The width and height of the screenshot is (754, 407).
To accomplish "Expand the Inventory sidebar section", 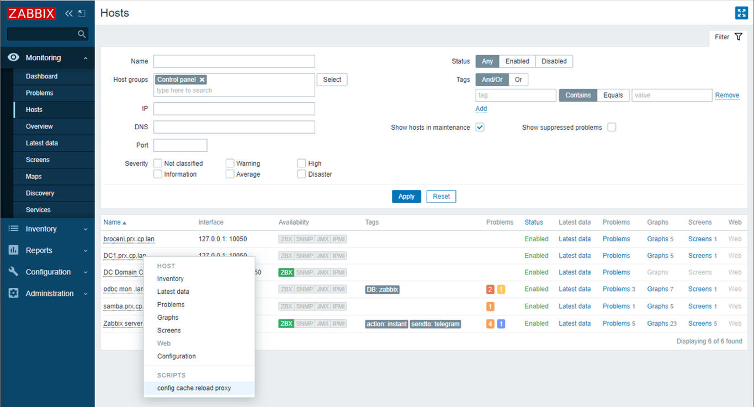I will pyautogui.click(x=41, y=228).
